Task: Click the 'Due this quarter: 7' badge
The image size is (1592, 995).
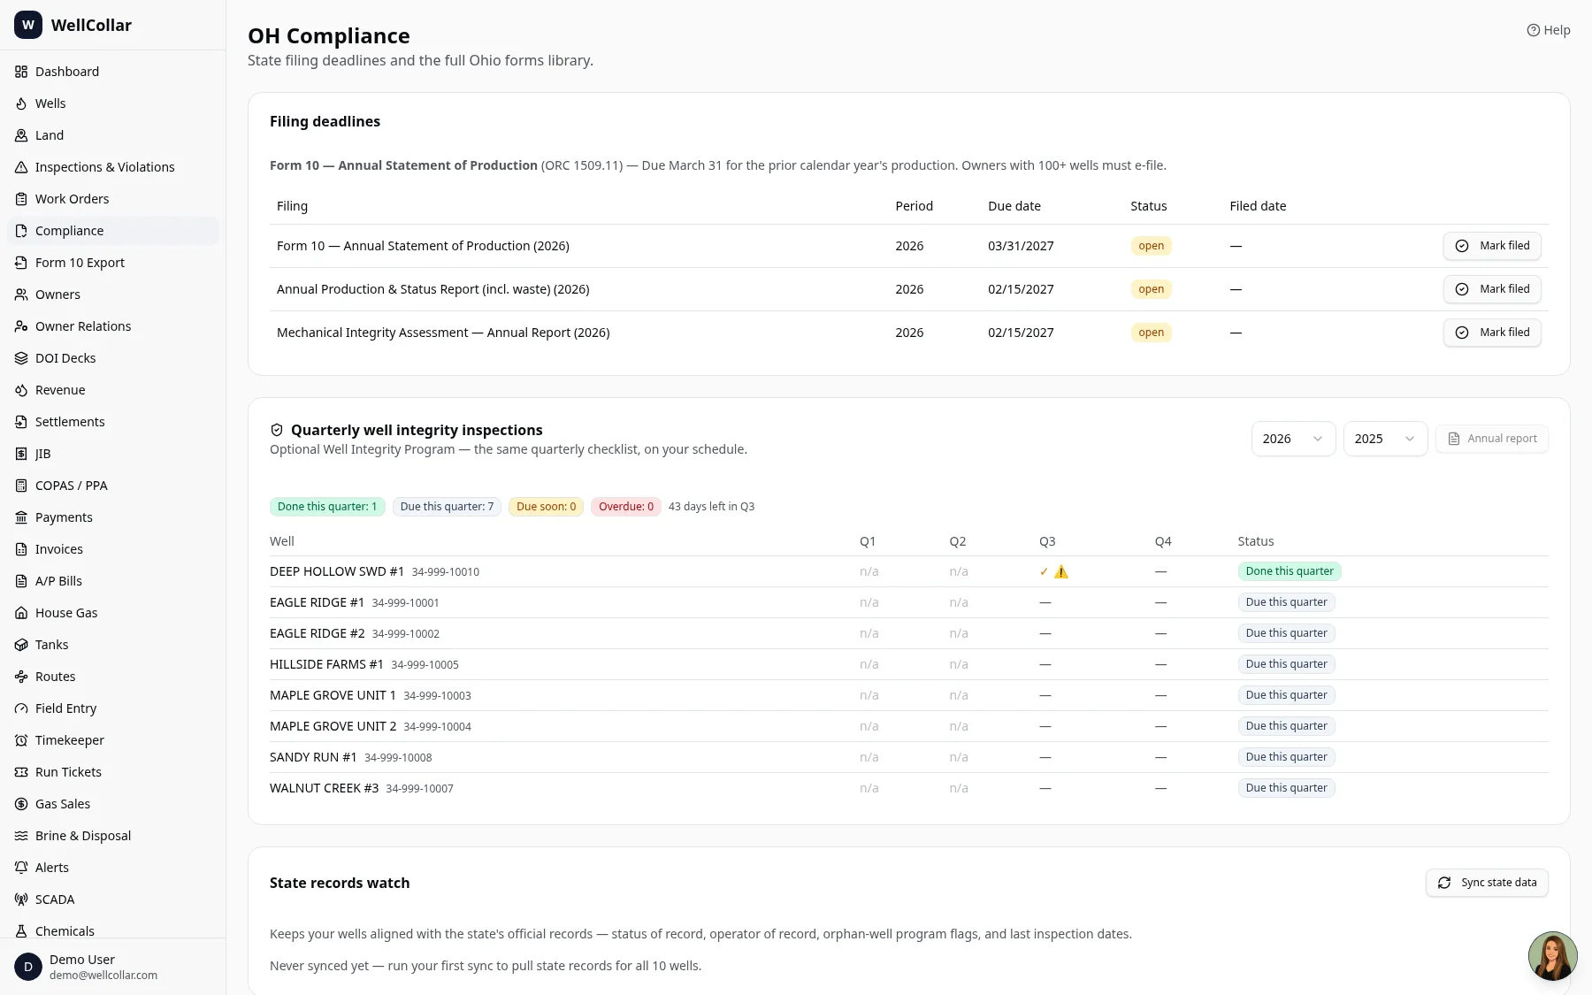Action: [x=447, y=507]
